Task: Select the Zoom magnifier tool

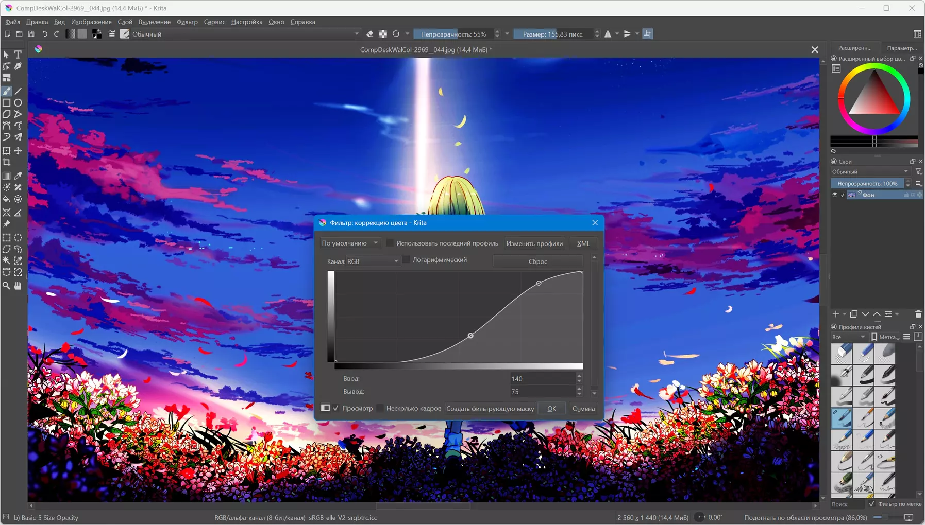Action: pyautogui.click(x=7, y=286)
